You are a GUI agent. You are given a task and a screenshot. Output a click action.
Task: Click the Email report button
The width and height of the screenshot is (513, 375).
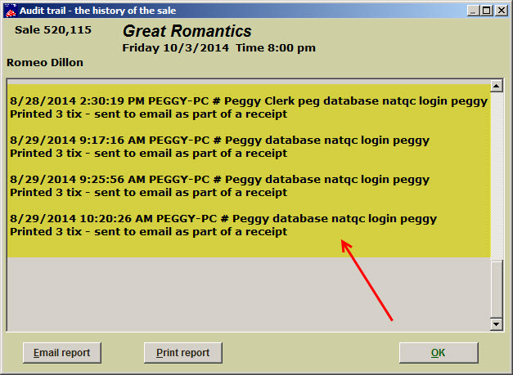click(x=62, y=353)
